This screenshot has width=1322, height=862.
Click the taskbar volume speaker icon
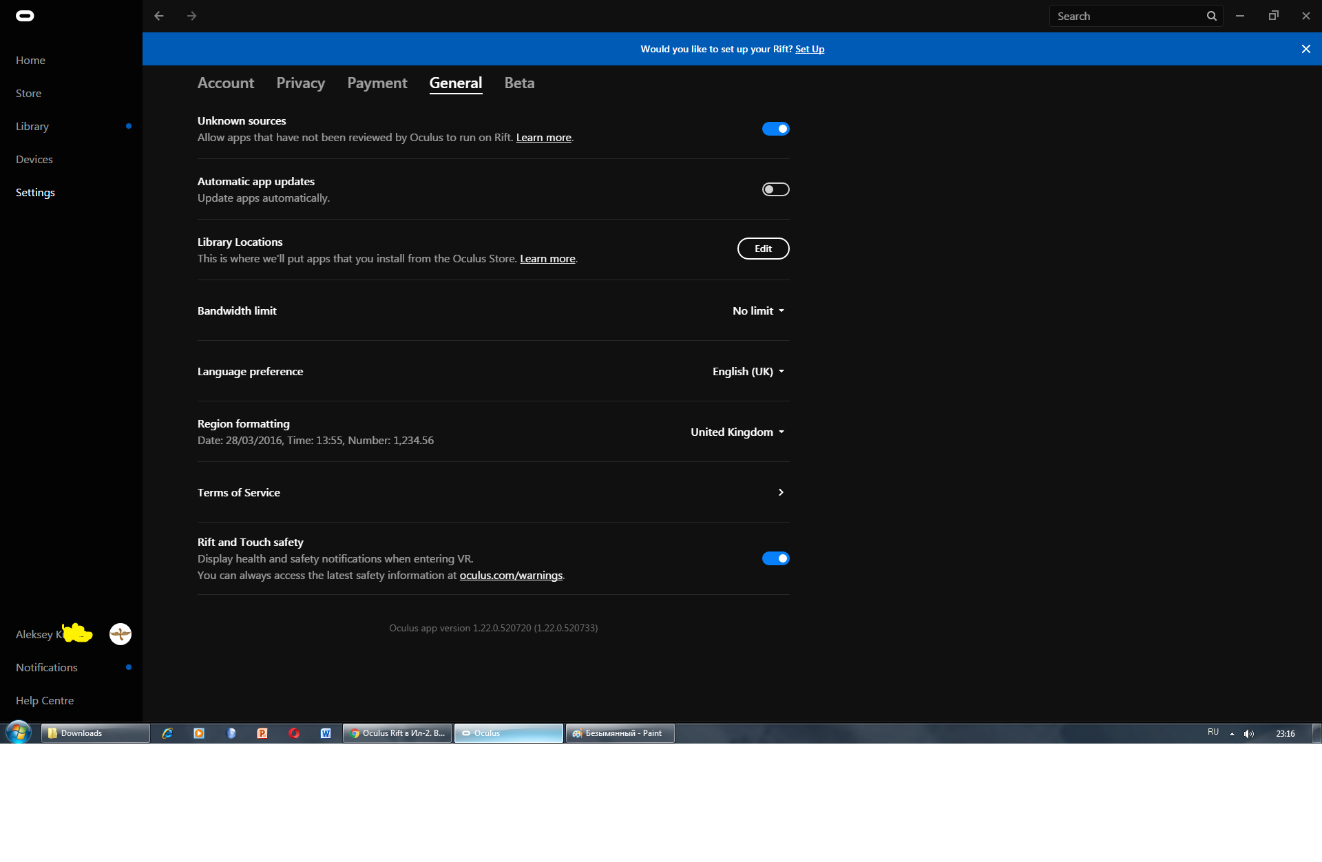click(1249, 733)
